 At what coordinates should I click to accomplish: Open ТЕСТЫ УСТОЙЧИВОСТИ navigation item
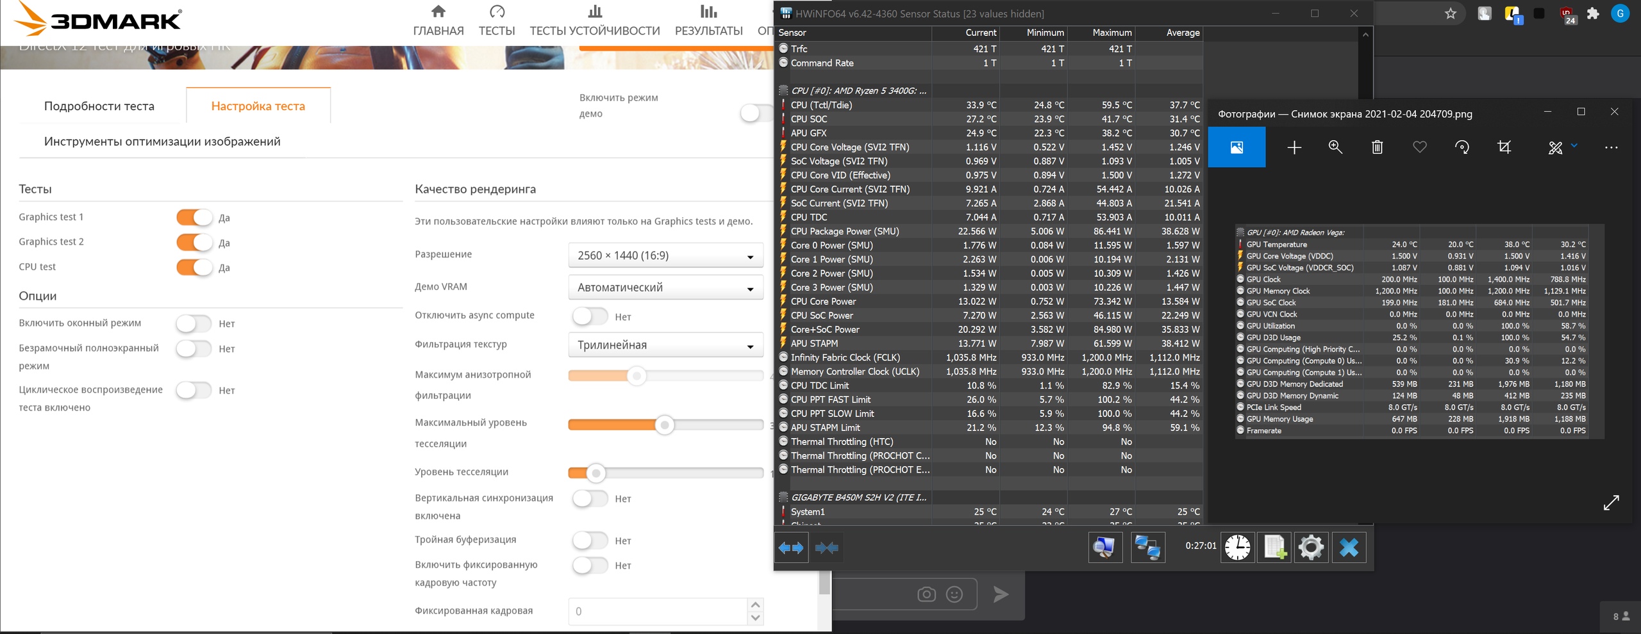pyautogui.click(x=595, y=20)
